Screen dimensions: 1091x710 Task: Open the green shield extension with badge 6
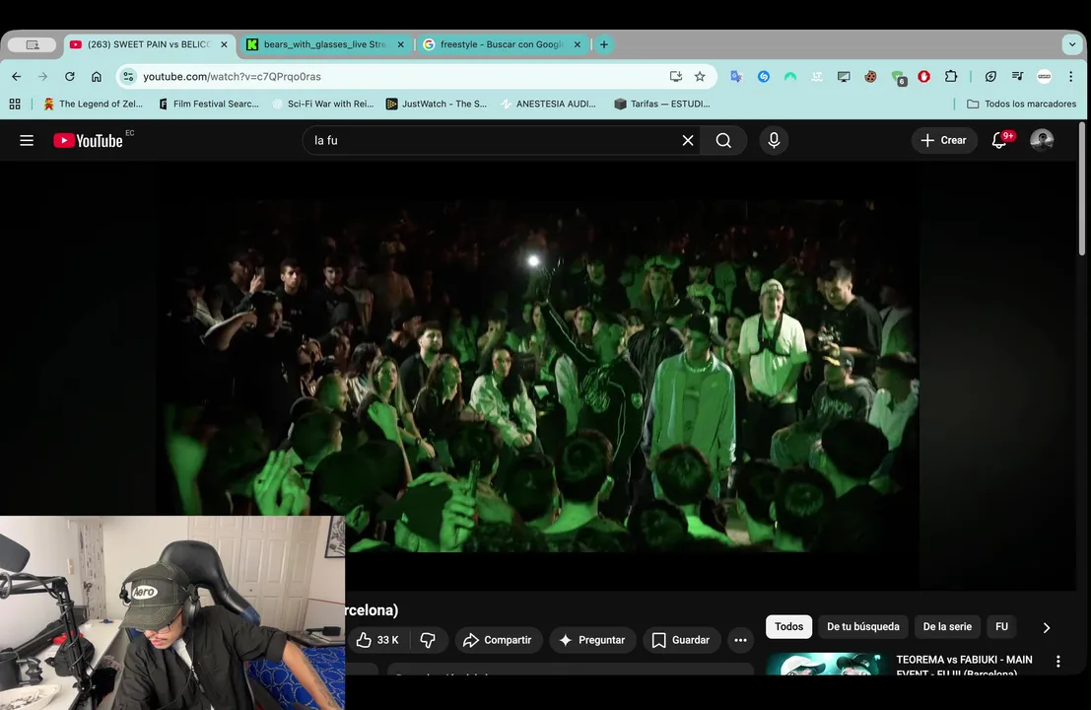(x=898, y=77)
